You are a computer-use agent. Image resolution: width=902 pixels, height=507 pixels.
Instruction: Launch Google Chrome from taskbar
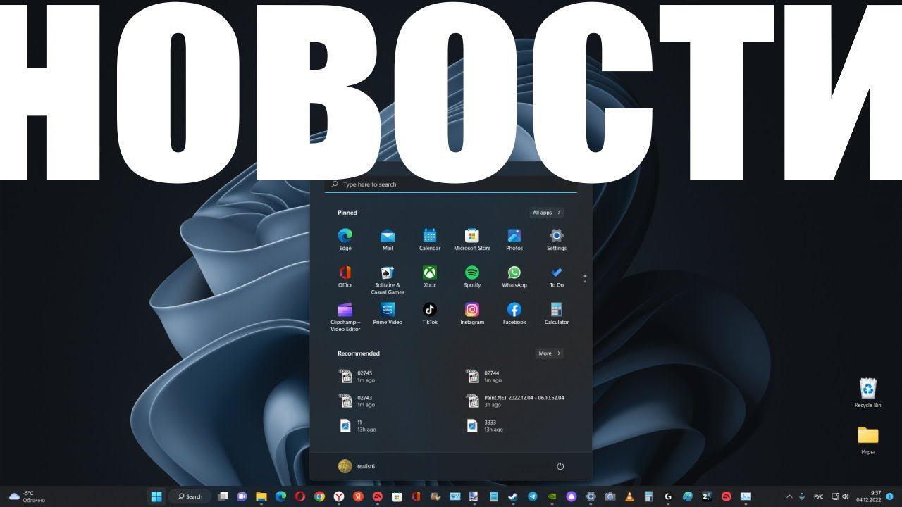[319, 496]
